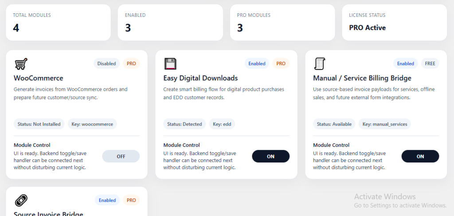The width and height of the screenshot is (454, 216).
Task: Click the WooCommerce shopping cart icon
Action: pos(21,64)
